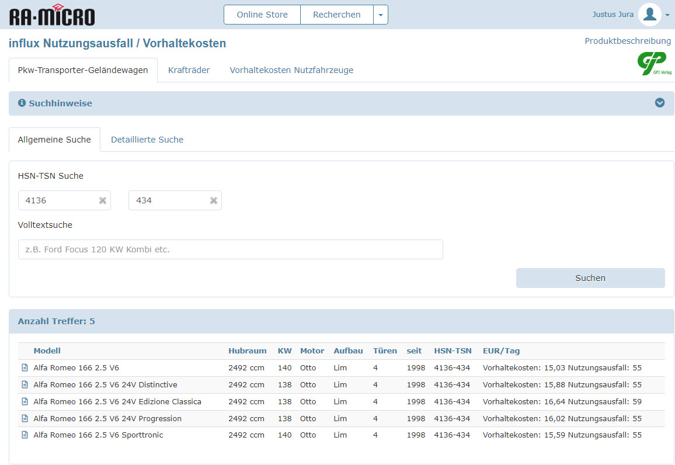Expand the Suchhinweise panel chevron
Viewport: 675px width, 465px height.
659,103
